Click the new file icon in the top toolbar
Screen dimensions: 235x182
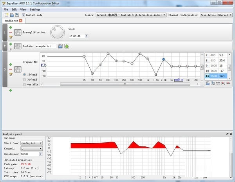tap(7, 15)
